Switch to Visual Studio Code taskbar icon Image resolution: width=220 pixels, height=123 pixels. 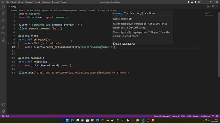(143, 120)
